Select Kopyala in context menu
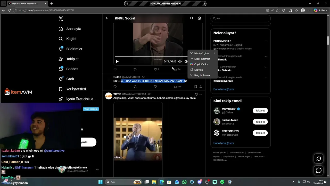This screenshot has height=186, width=330. pos(202,70)
